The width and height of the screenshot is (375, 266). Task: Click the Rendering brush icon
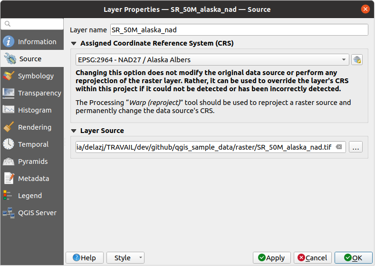[9, 127]
